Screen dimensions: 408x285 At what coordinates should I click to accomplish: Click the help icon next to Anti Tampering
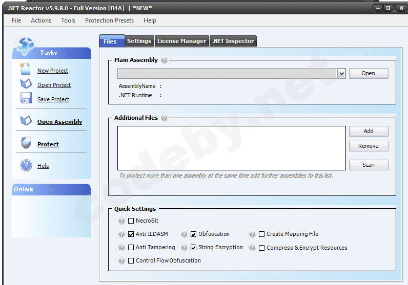(121, 247)
